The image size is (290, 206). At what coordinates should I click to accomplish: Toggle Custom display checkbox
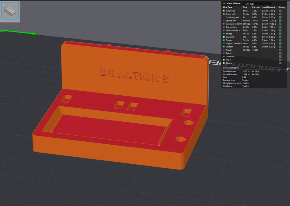(280, 47)
